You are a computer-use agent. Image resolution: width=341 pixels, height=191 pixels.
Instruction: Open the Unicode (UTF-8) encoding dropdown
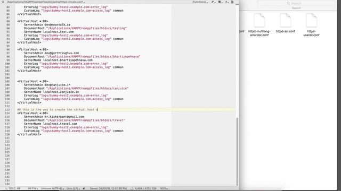52,188
